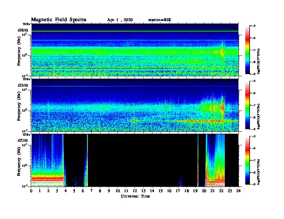Click the -6 value on the dZ/dt colorbar

pos(254,149)
